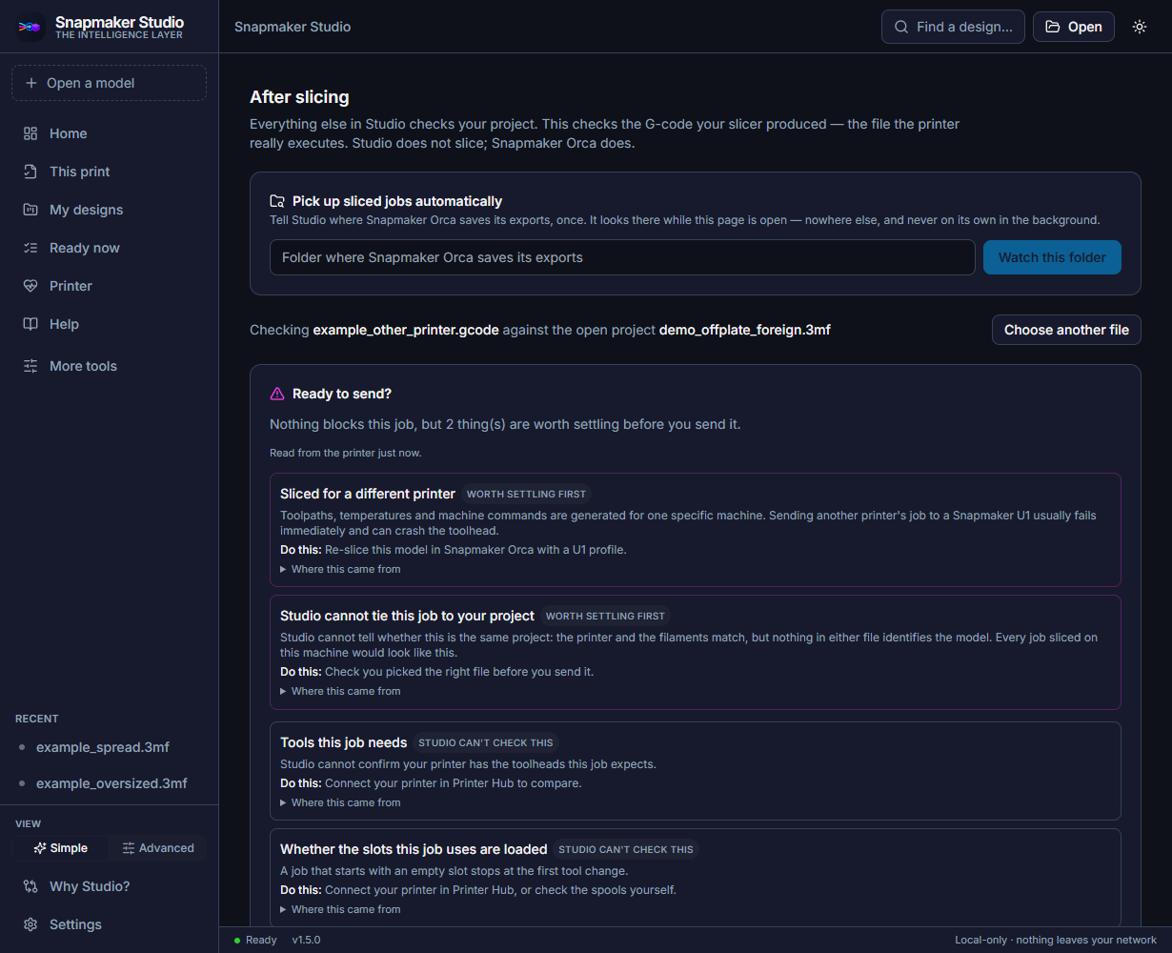The height and width of the screenshot is (953, 1172).
Task: Click the warning triangle beside Ready to send?
Action: click(277, 394)
